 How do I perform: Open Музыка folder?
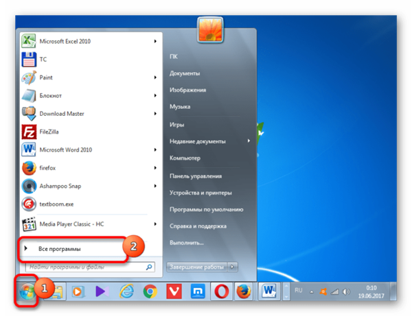(x=180, y=107)
